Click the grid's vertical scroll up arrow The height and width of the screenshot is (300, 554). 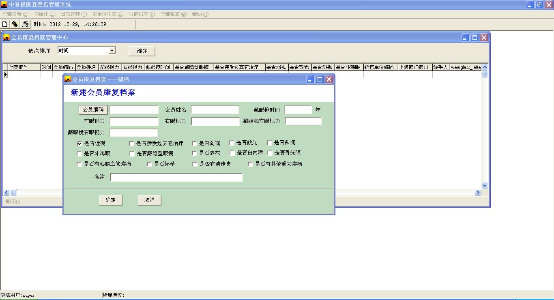pyautogui.click(x=485, y=67)
